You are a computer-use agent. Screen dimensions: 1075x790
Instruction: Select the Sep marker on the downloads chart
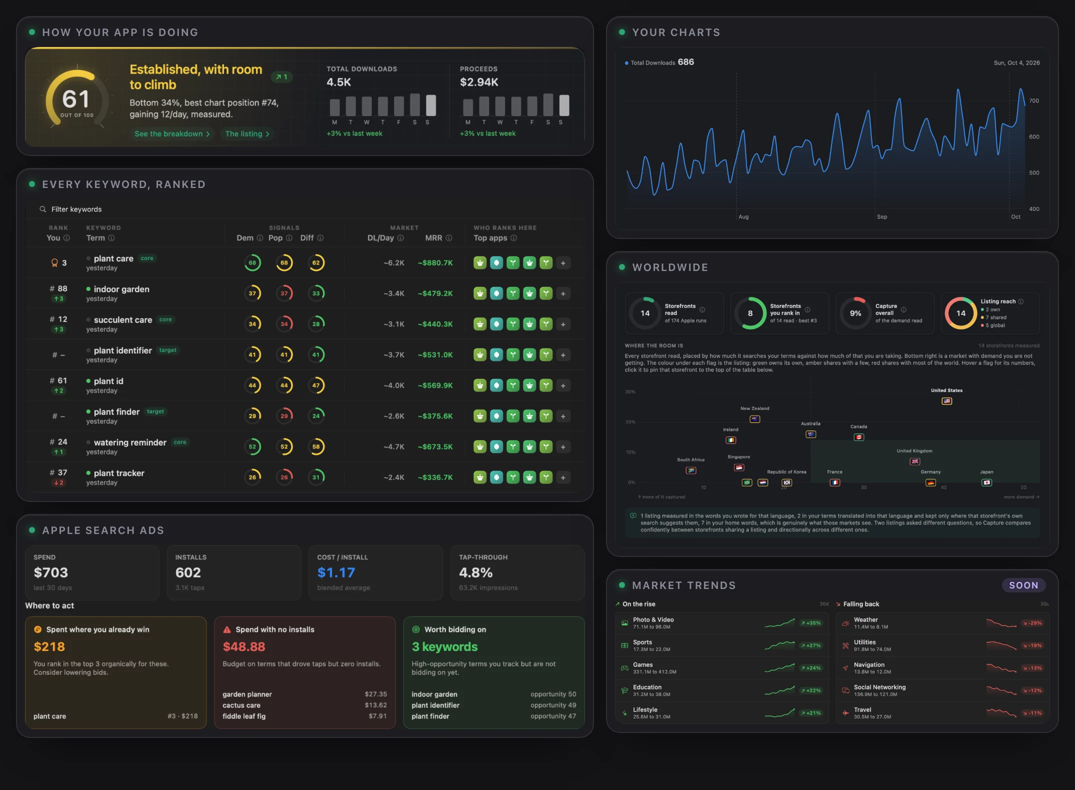point(882,216)
